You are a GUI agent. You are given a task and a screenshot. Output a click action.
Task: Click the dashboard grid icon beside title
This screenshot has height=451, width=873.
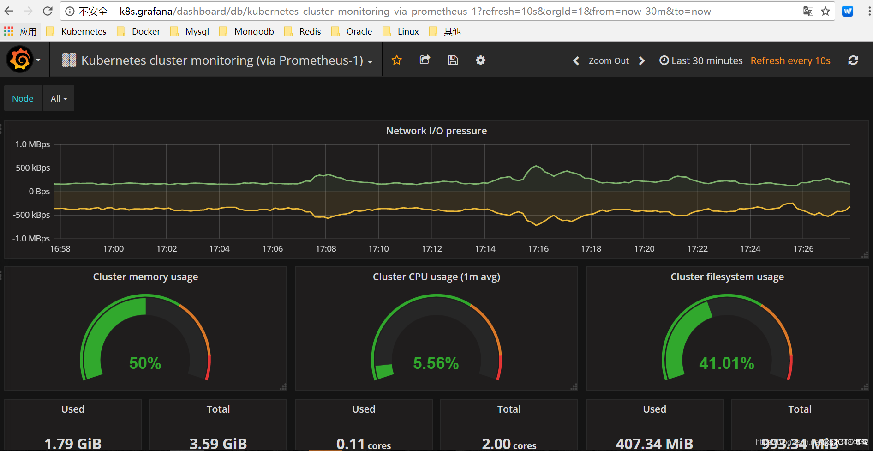pyautogui.click(x=69, y=60)
